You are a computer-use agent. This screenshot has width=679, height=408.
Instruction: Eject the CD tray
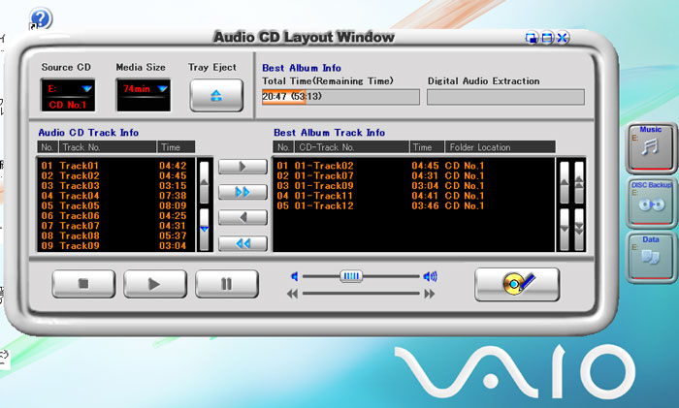(215, 95)
